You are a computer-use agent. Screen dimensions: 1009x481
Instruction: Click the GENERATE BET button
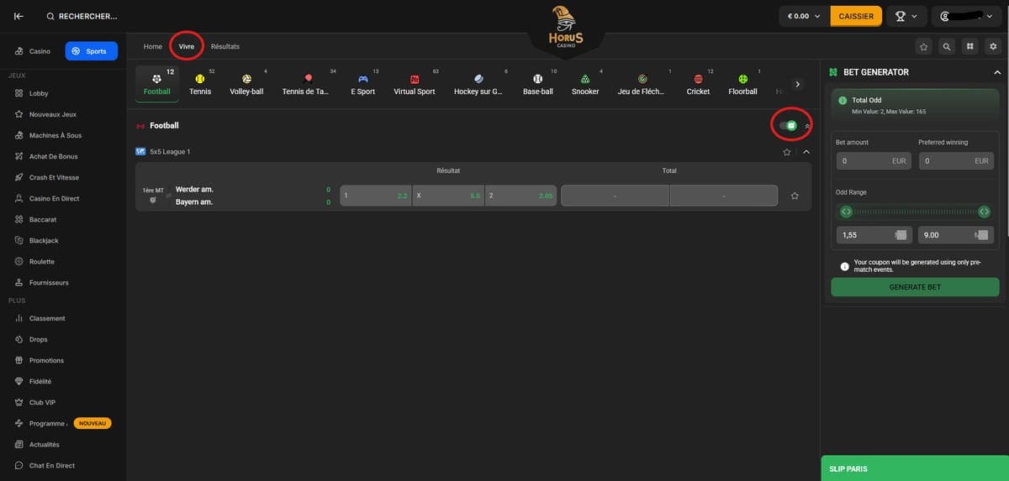pos(915,287)
